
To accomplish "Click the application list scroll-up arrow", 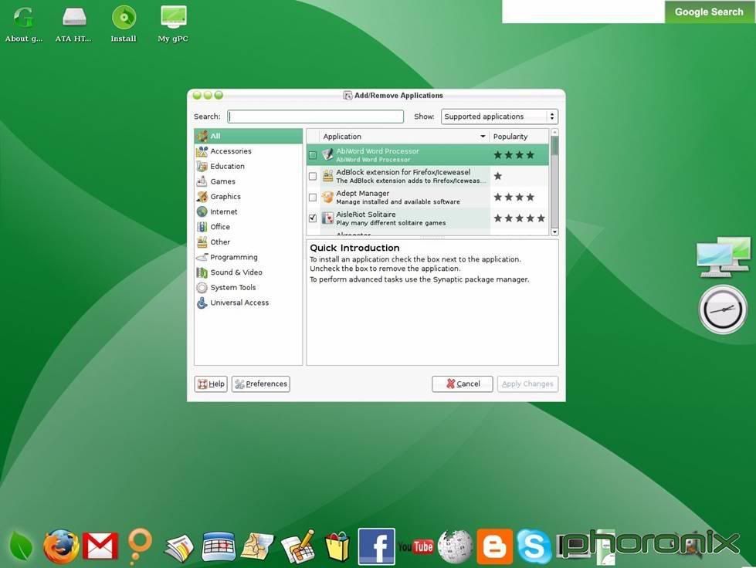I will point(554,132).
